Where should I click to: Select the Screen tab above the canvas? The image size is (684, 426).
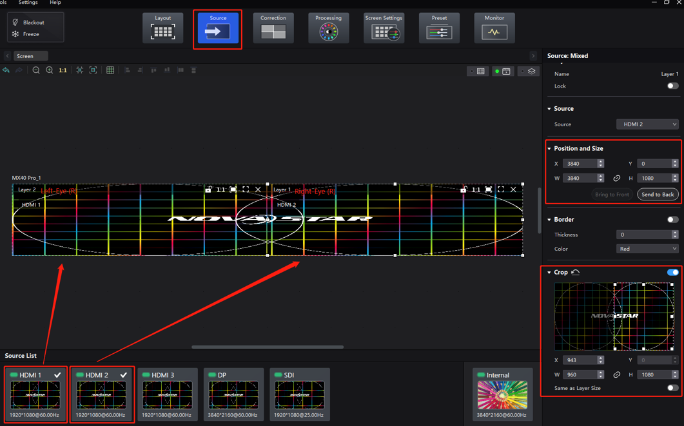point(30,56)
